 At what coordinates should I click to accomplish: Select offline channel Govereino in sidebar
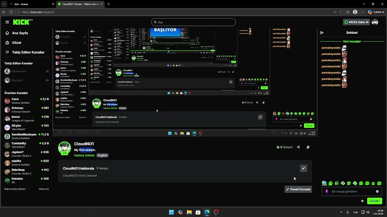(26, 71)
